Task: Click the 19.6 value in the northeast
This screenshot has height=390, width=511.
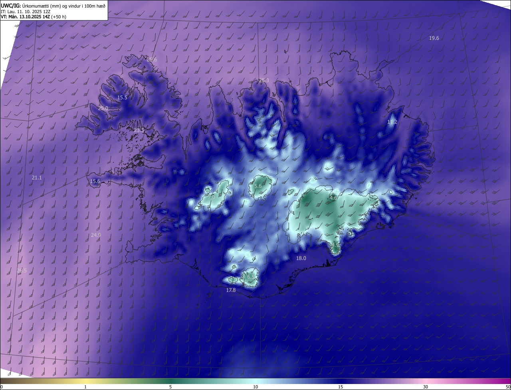Action: click(x=434, y=38)
